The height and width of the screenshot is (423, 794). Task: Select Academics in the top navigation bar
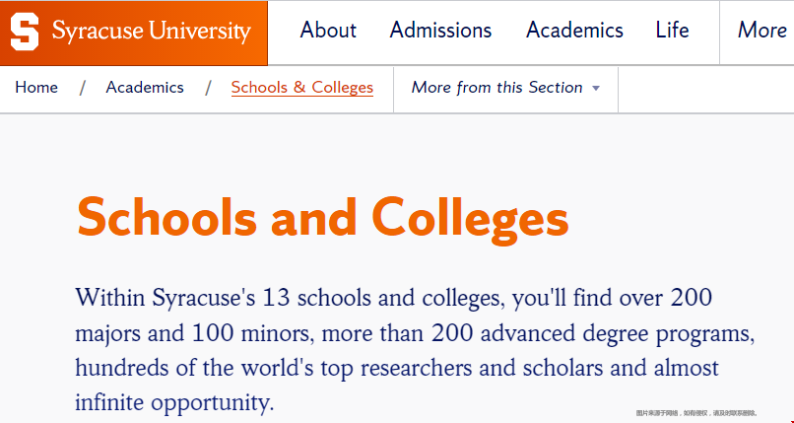pyautogui.click(x=574, y=31)
